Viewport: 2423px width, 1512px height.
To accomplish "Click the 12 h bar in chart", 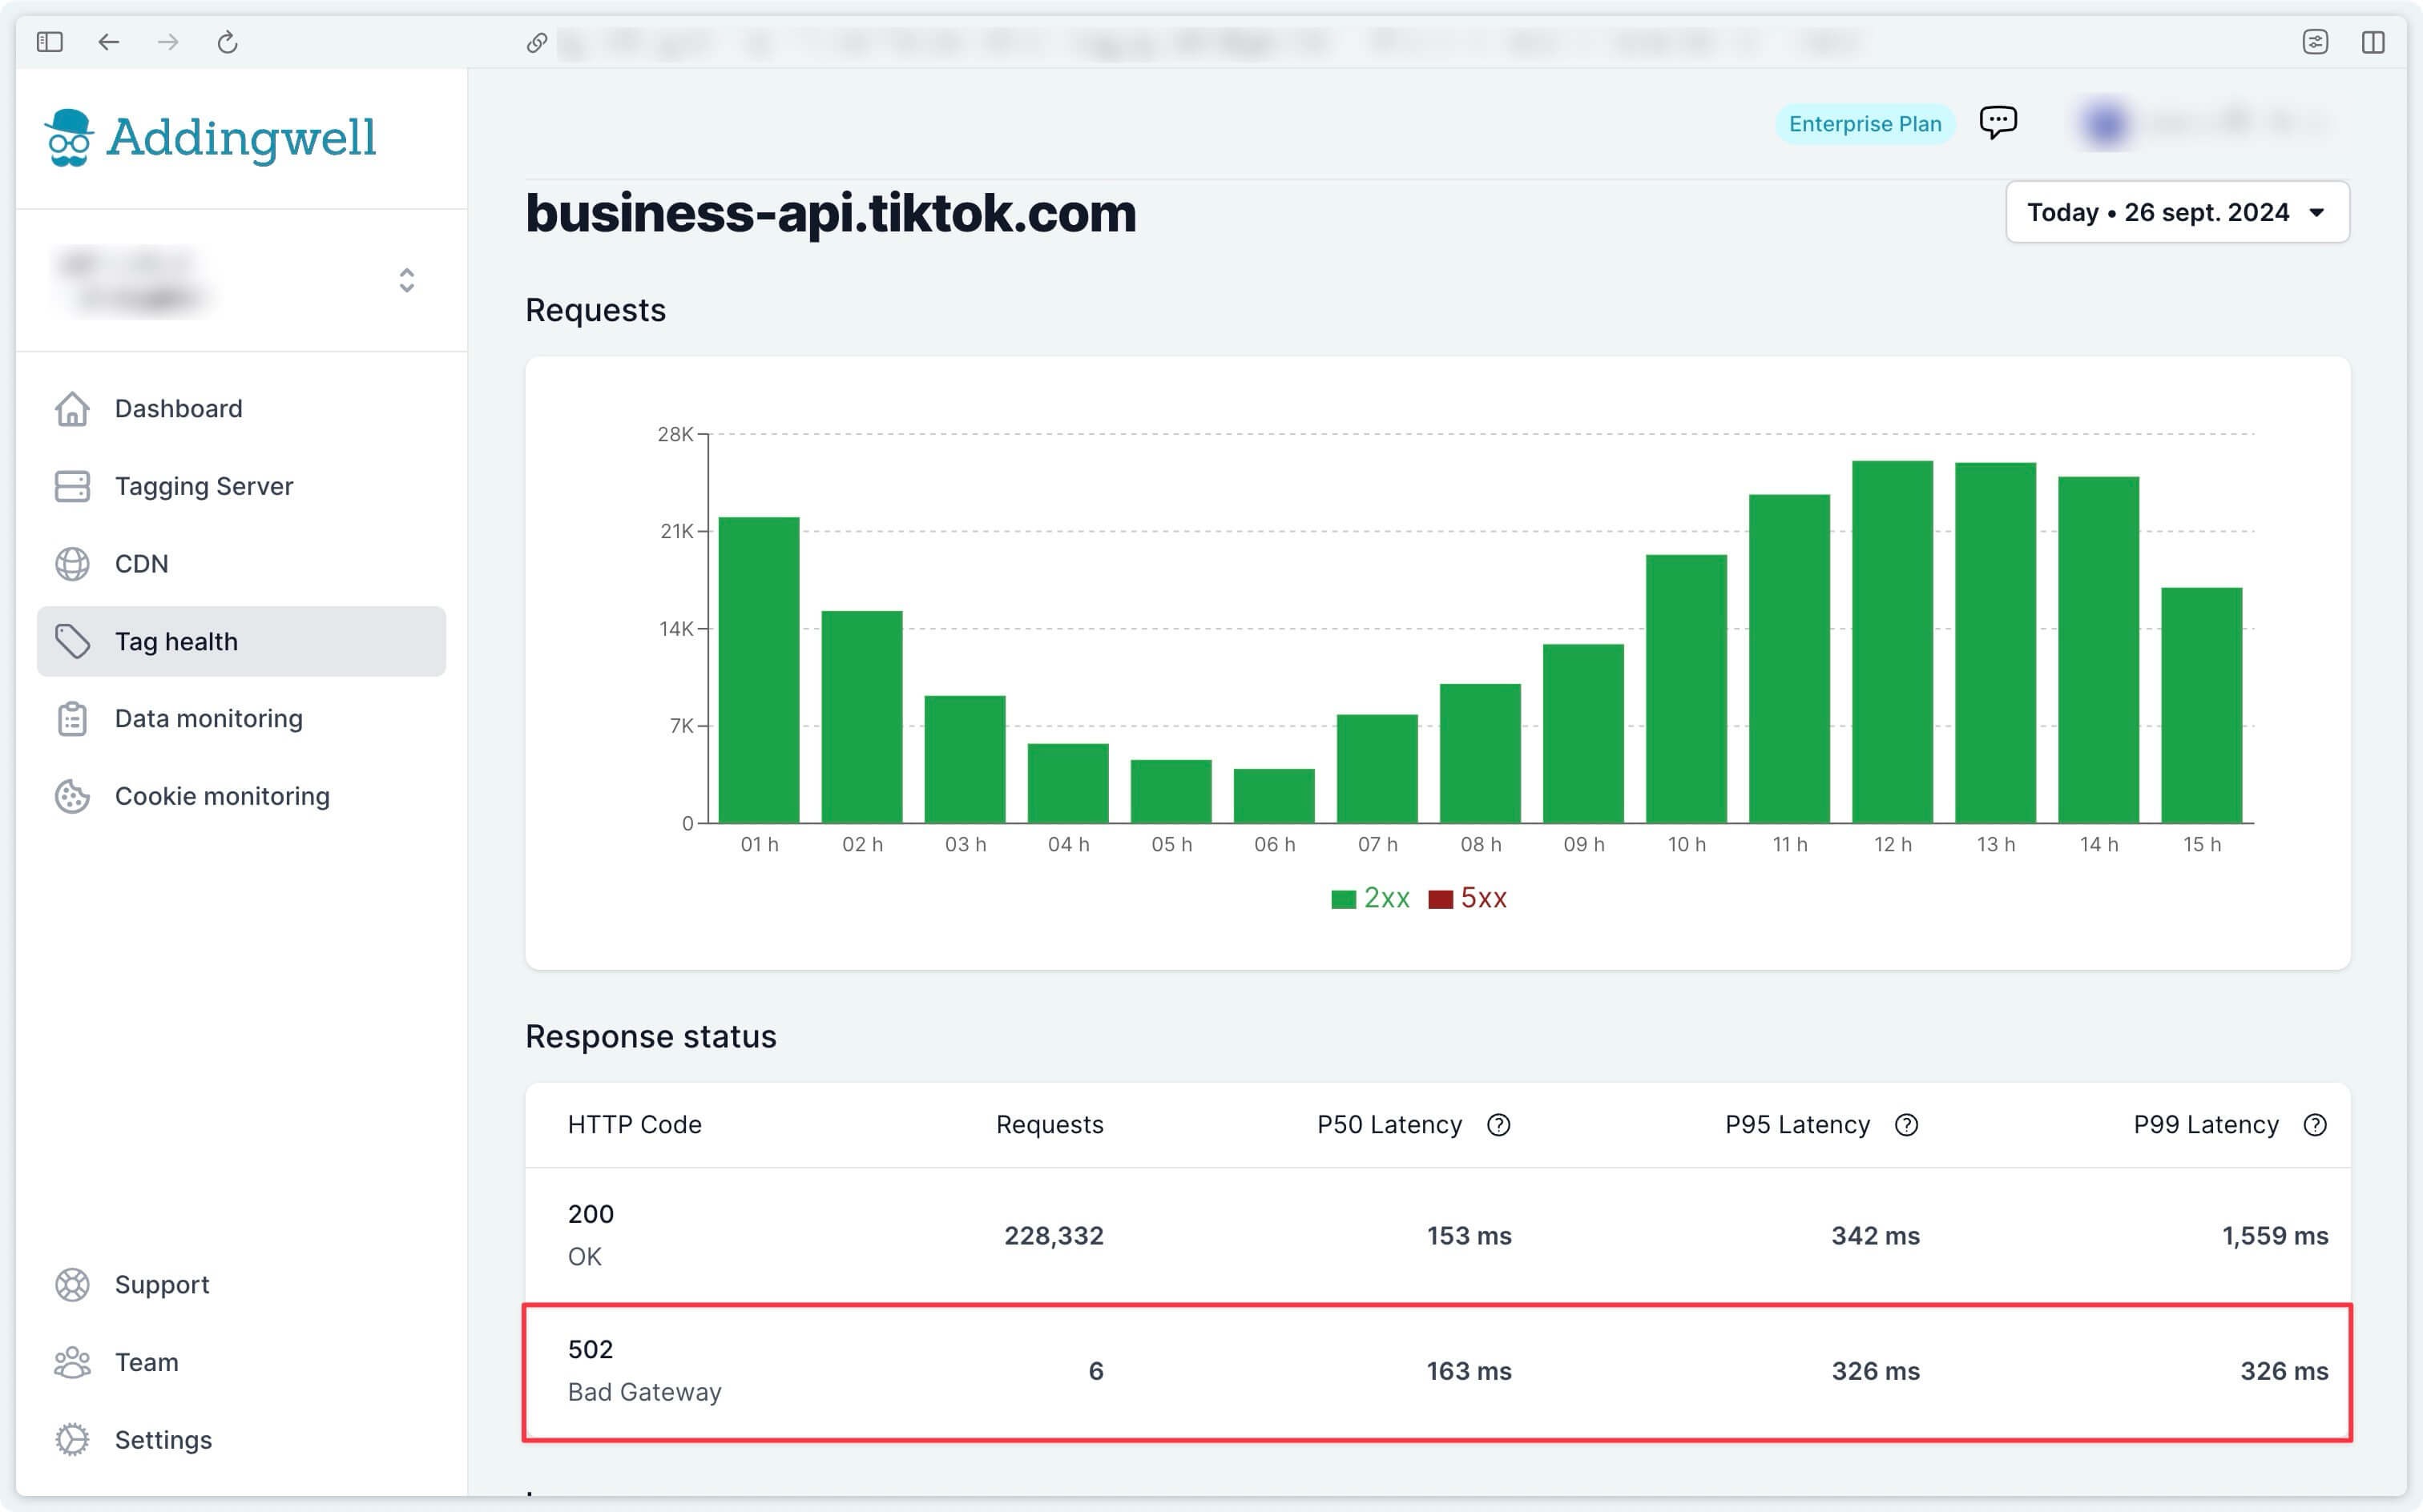I will (x=1893, y=642).
